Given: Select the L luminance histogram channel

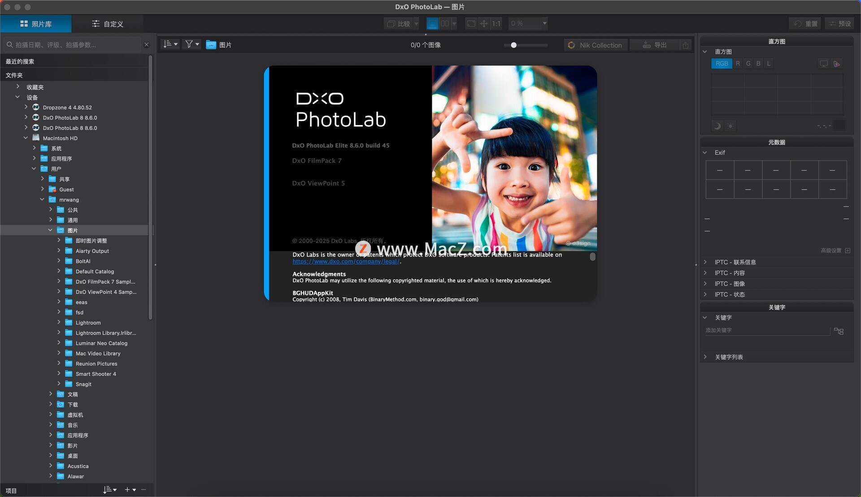Looking at the screenshot, I should click(769, 64).
